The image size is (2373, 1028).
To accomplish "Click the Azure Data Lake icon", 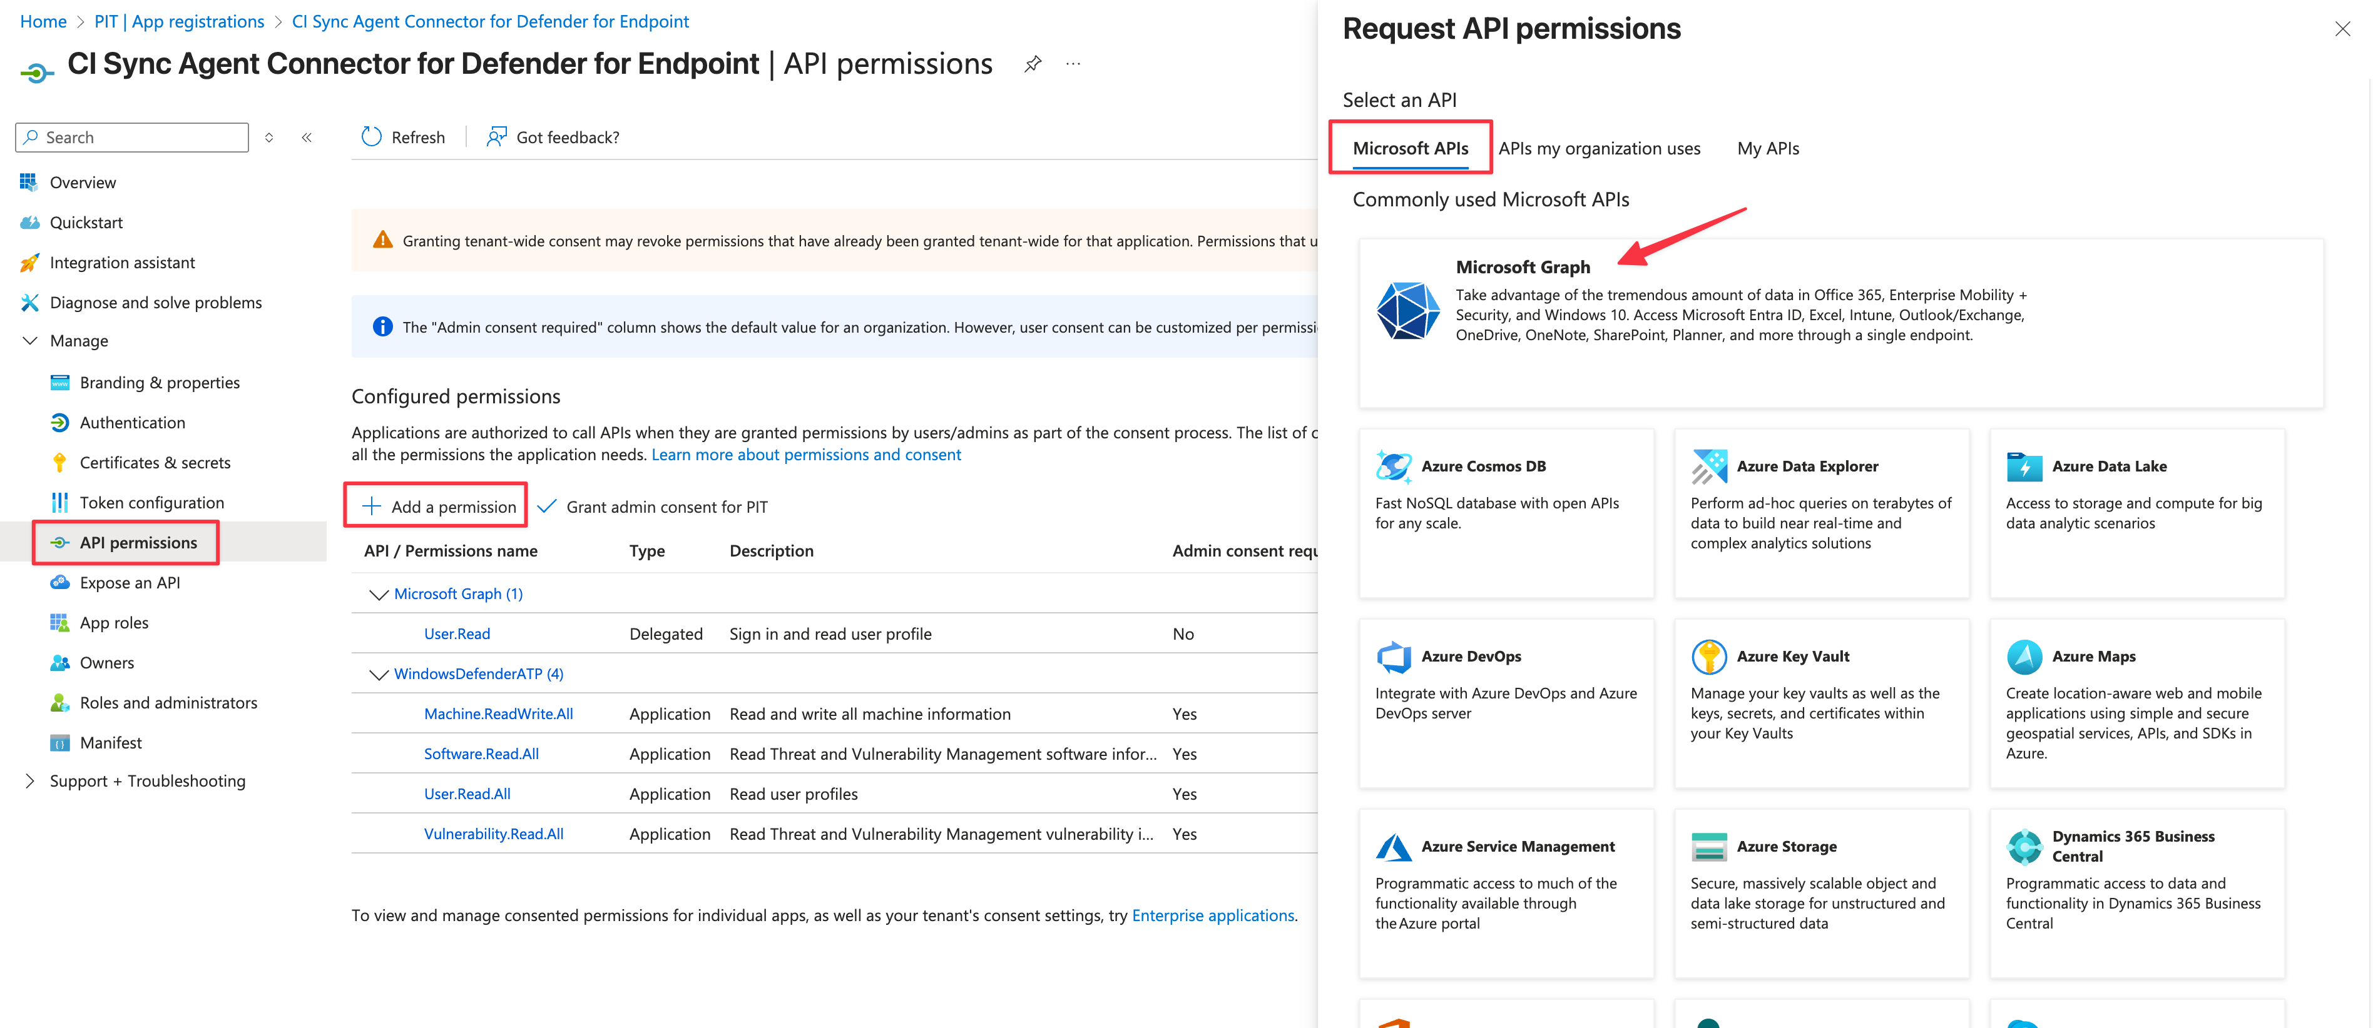I will coord(2024,466).
